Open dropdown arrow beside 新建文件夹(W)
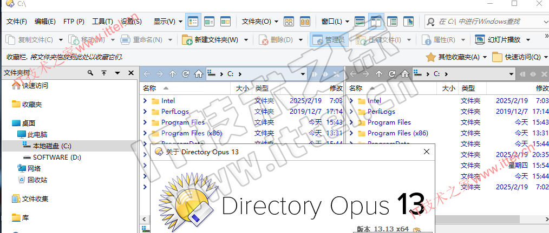Image resolution: width=549 pixels, height=233 pixels. click(x=246, y=40)
